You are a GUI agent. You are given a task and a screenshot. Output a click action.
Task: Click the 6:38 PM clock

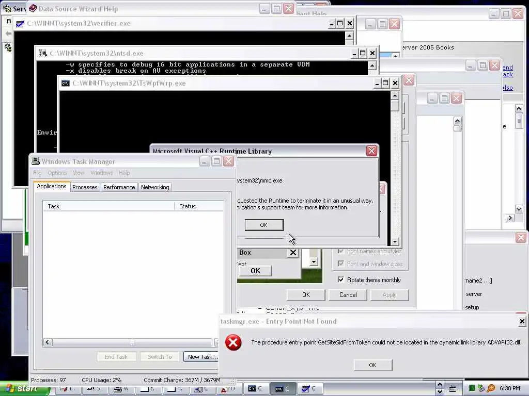510,388
